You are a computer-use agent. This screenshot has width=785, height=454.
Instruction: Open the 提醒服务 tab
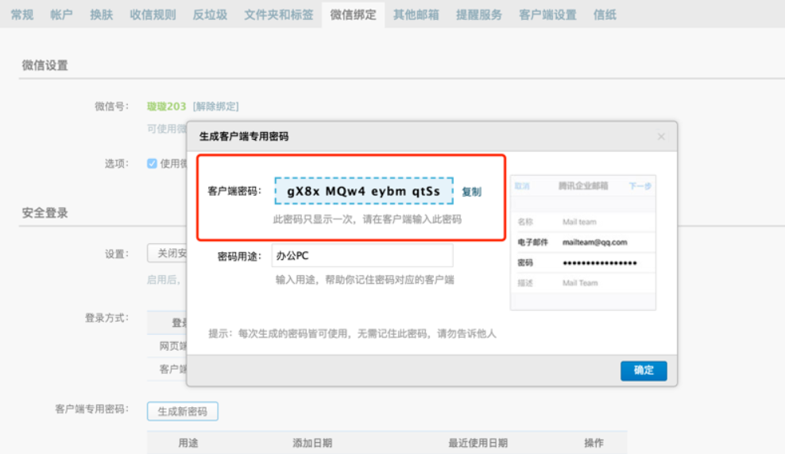[478, 14]
